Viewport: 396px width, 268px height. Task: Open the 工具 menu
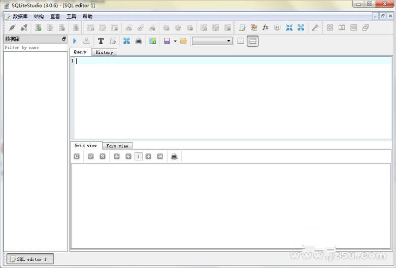pyautogui.click(x=71, y=16)
